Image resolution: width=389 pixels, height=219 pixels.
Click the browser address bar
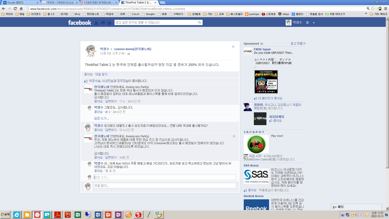(194, 9)
